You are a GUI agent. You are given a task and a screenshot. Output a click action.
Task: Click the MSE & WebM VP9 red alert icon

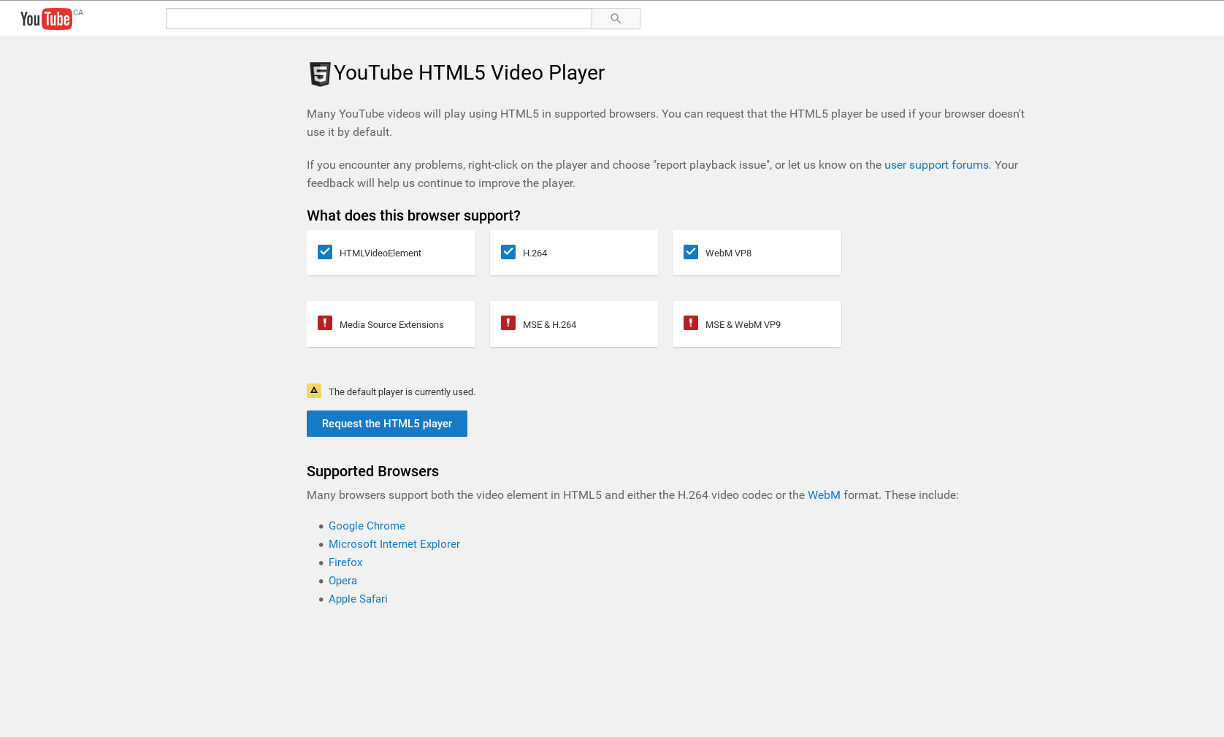[691, 323]
